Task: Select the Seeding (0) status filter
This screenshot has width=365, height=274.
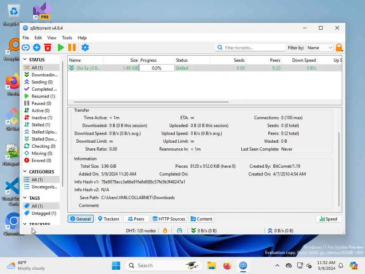Action: pyautogui.click(x=41, y=82)
